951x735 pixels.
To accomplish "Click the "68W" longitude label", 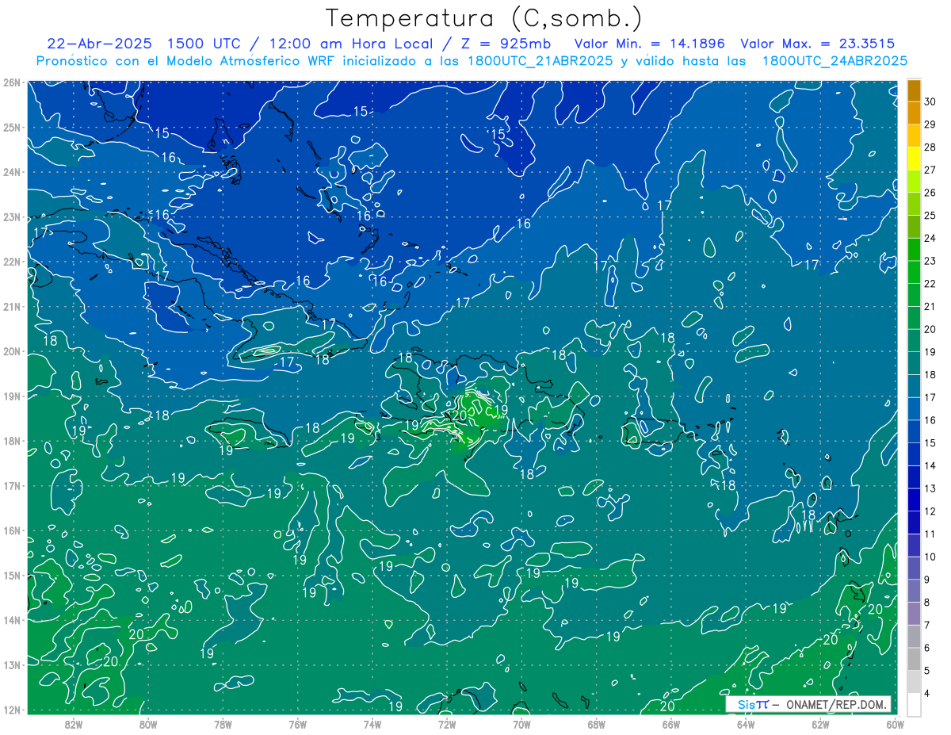I will tap(596, 724).
